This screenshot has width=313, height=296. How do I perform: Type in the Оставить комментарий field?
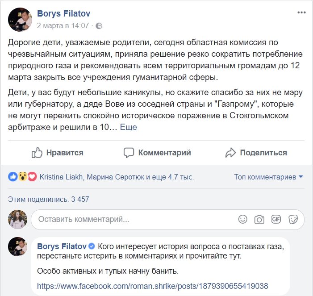tap(134, 219)
